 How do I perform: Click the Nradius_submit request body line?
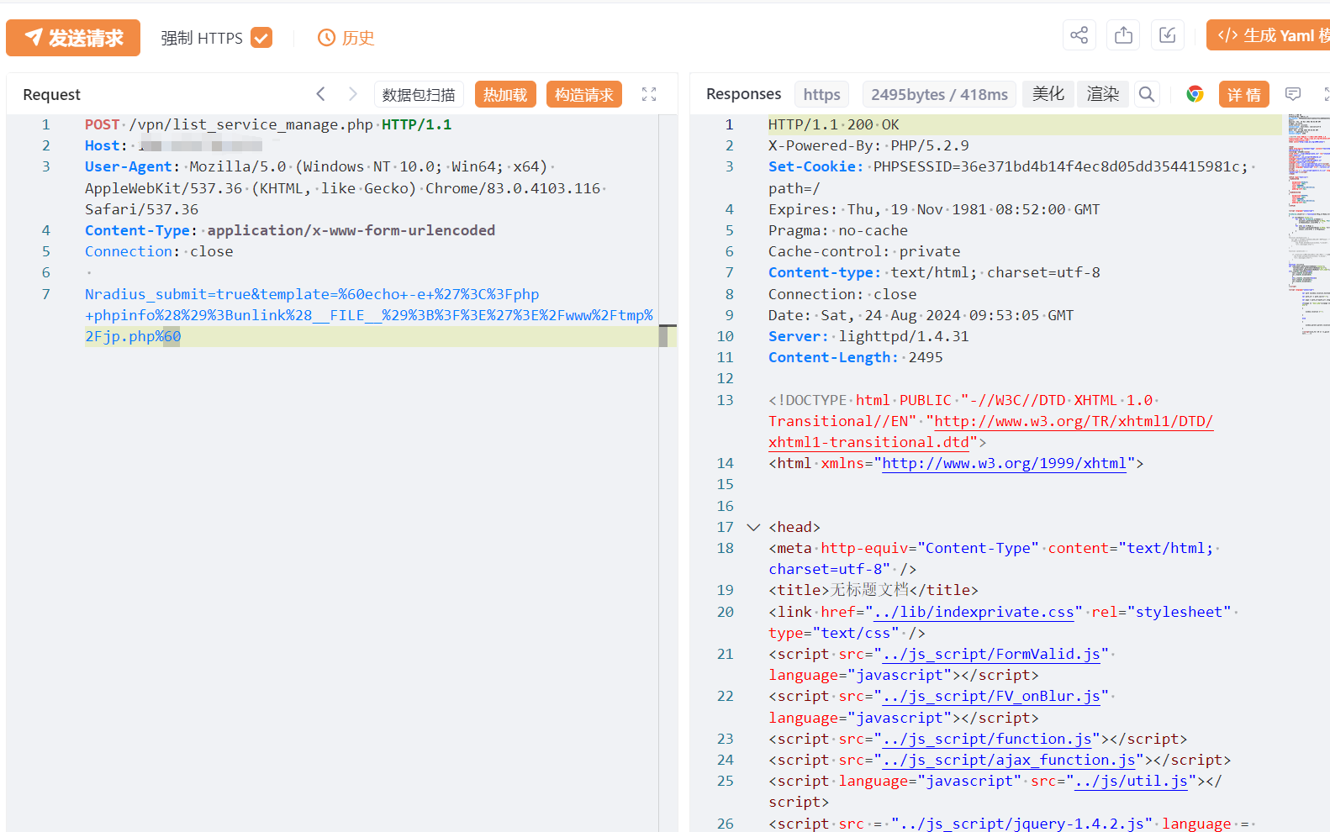(x=369, y=315)
